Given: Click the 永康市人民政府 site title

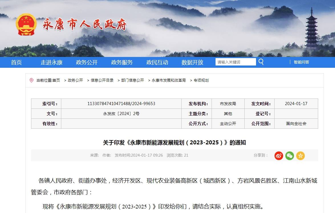Looking at the screenshot, I should pyautogui.click(x=84, y=25).
